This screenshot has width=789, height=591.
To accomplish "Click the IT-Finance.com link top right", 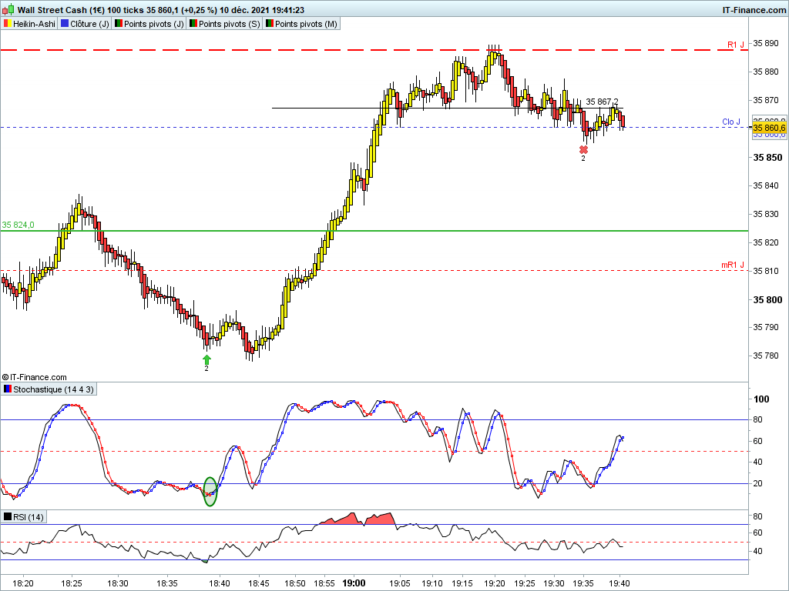I will point(754,10).
